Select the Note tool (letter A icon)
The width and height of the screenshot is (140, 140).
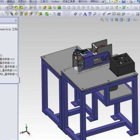(x=85, y=14)
